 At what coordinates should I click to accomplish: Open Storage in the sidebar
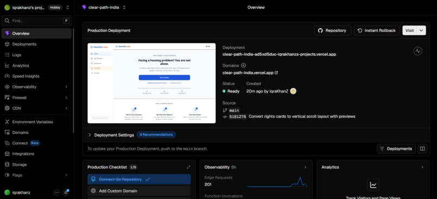coord(36,164)
